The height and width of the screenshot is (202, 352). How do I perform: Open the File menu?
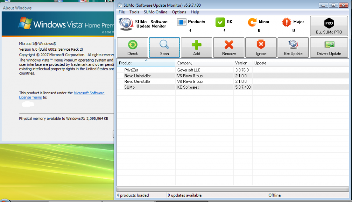click(x=122, y=12)
